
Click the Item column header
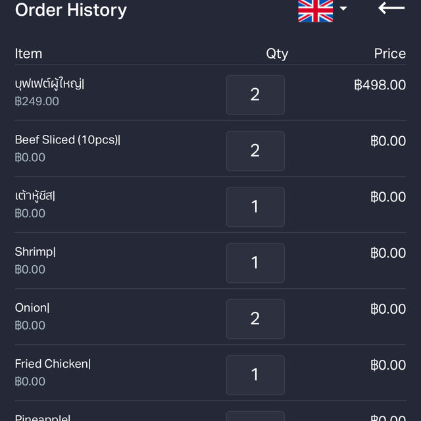28,53
